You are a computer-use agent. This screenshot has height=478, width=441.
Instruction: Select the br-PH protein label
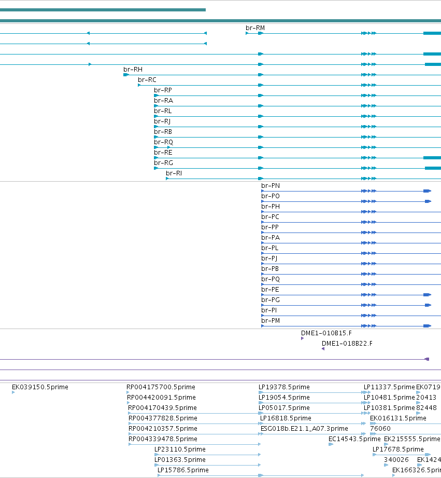pyautogui.click(x=271, y=206)
